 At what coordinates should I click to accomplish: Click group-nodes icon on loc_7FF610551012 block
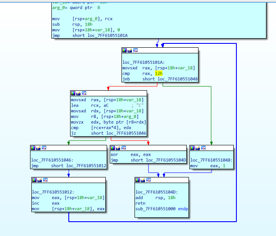(45, 180)
